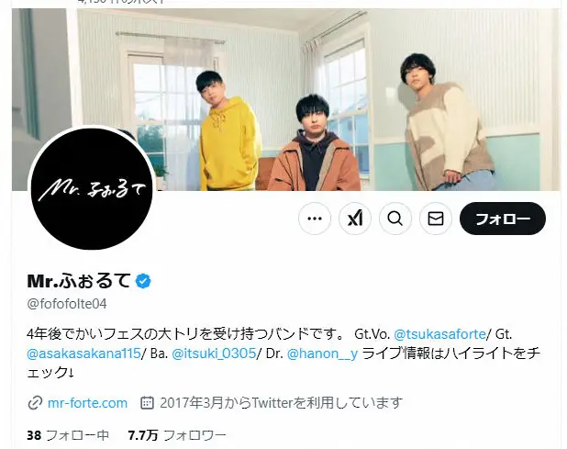The height and width of the screenshot is (449, 567).
Task: Send a direct message via envelope icon
Action: 436,219
